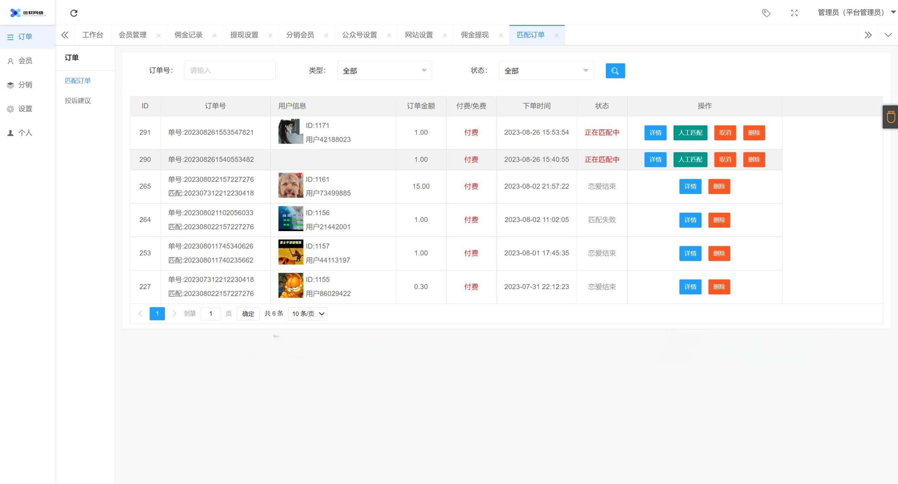Select the 分销 icon in the sidebar
Image resolution: width=898 pixels, height=484 pixels.
[x=10, y=85]
